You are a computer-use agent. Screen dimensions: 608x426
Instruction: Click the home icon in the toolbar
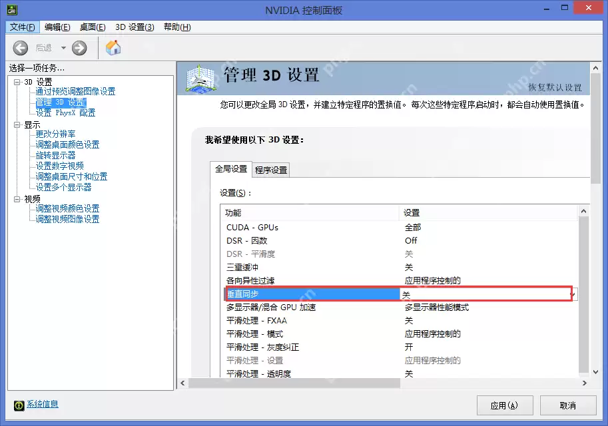[x=112, y=47]
